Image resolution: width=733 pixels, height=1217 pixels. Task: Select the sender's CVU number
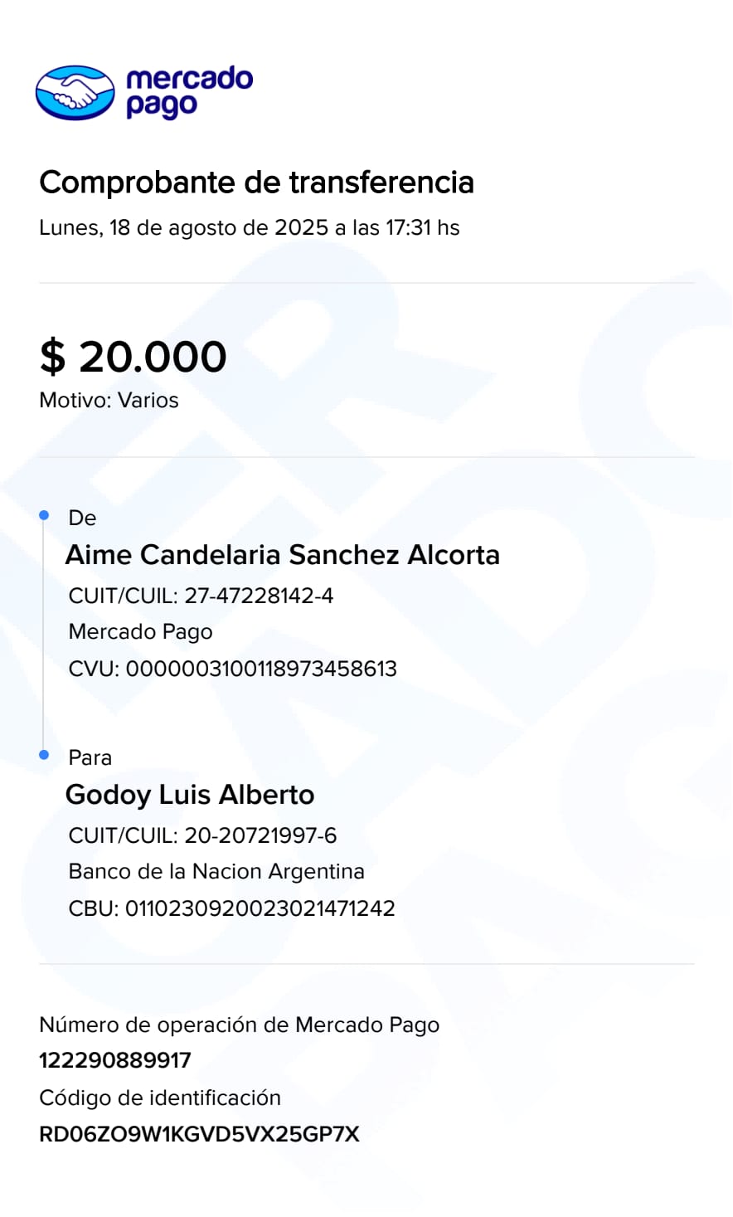232,669
